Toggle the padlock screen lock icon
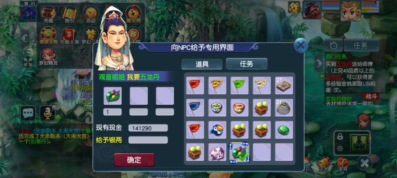397x178 pixels. [340, 137]
